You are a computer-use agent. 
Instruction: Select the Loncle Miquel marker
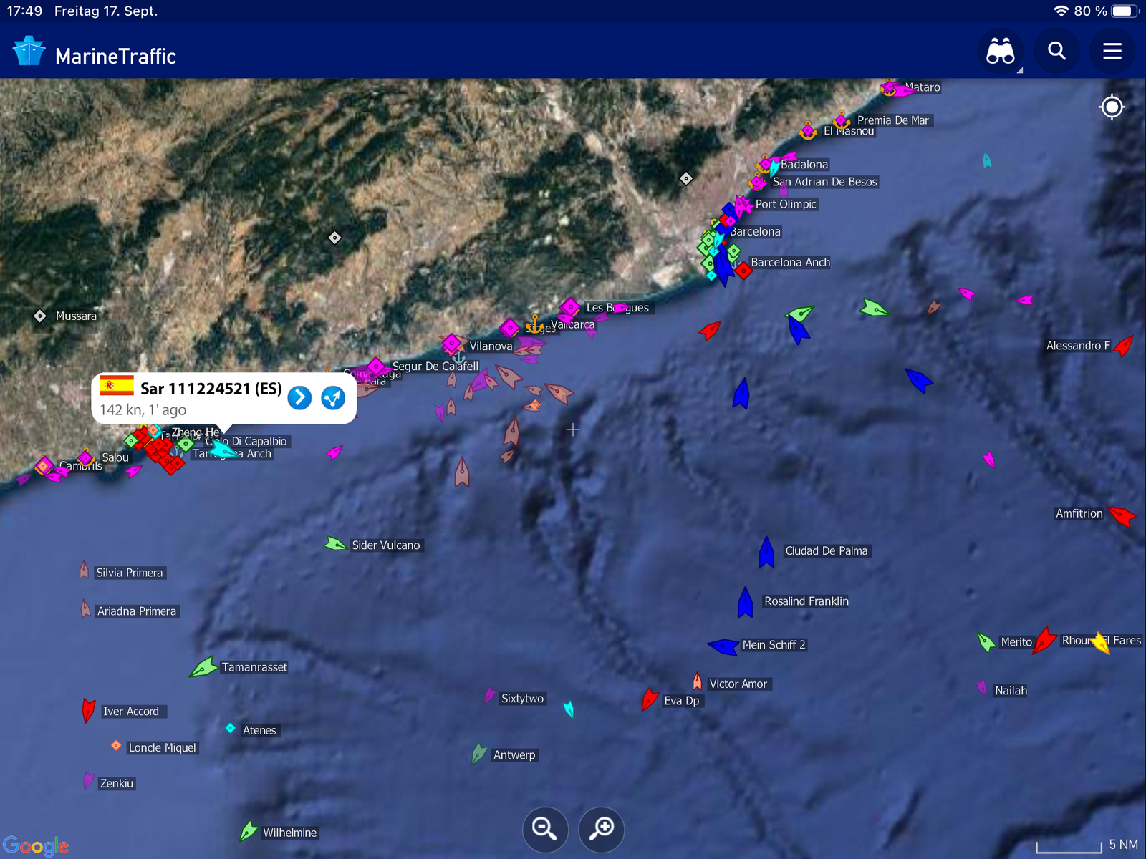(116, 745)
